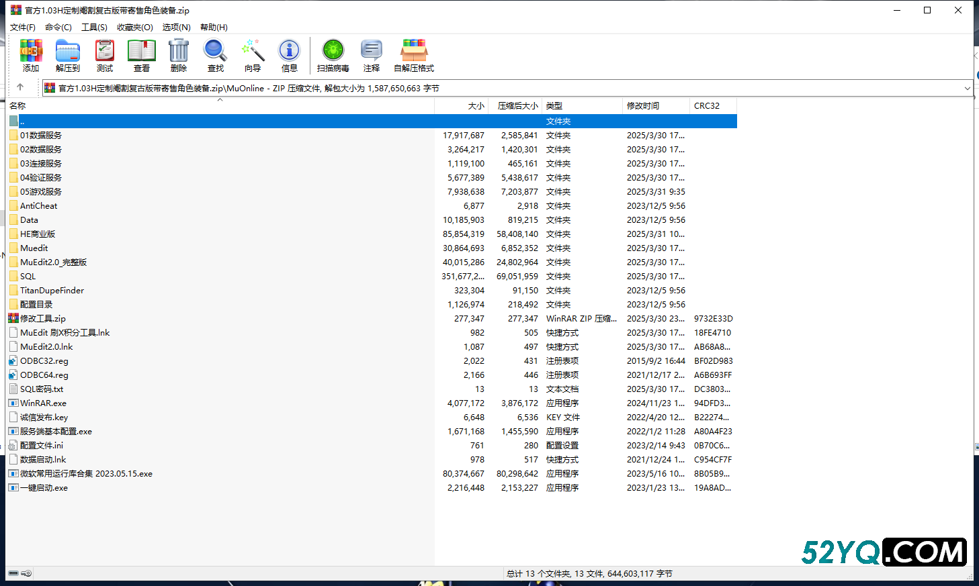Select the MuEdit2.0_完整版 folder
The height and width of the screenshot is (586, 979).
54,262
